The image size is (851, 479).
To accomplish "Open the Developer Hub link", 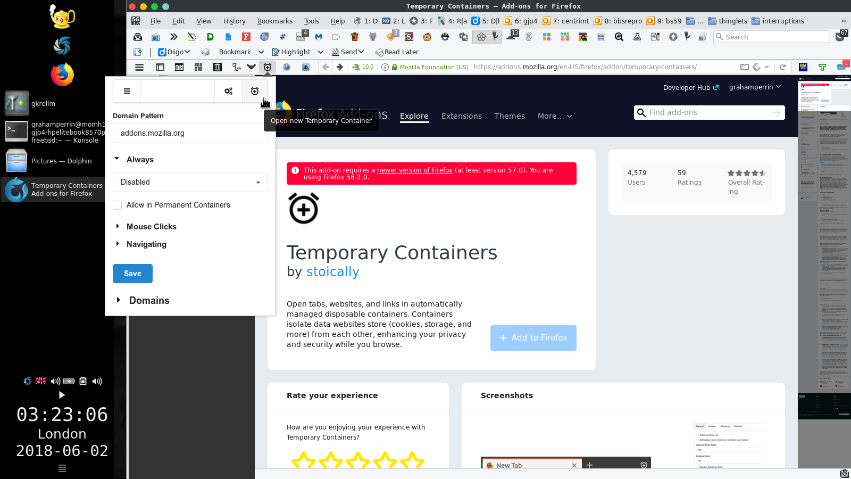I will point(690,87).
